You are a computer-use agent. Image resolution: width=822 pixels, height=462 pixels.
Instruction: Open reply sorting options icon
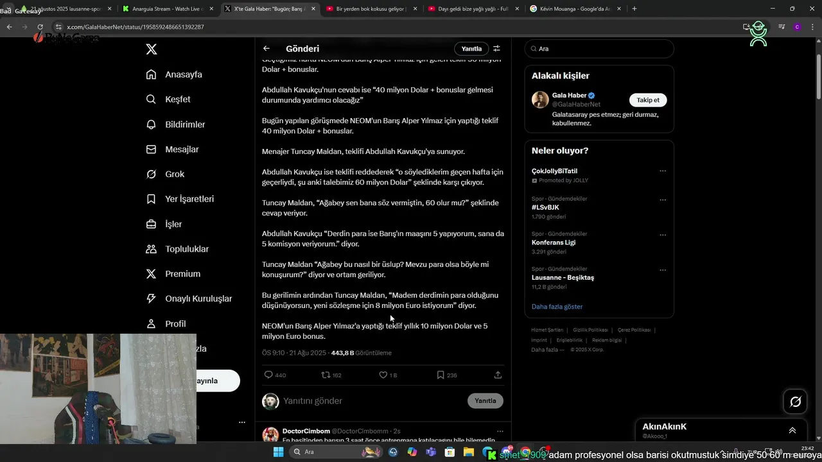[496, 49]
